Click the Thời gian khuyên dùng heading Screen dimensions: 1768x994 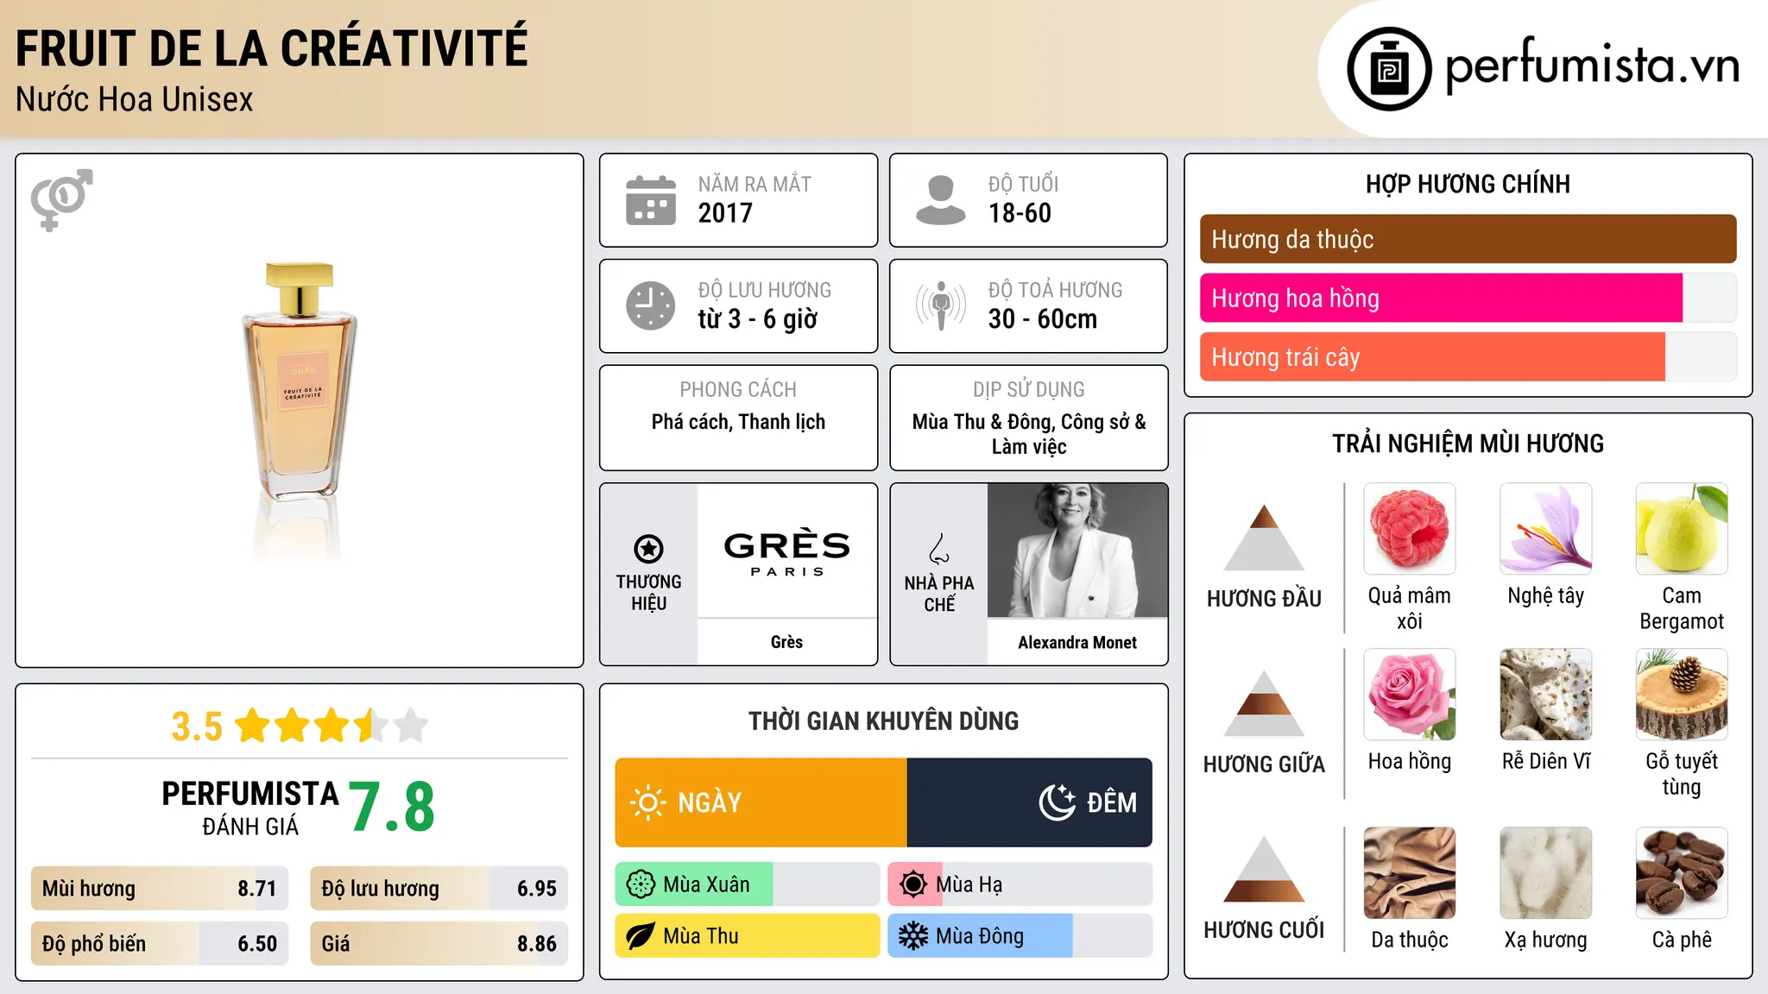coord(883,720)
